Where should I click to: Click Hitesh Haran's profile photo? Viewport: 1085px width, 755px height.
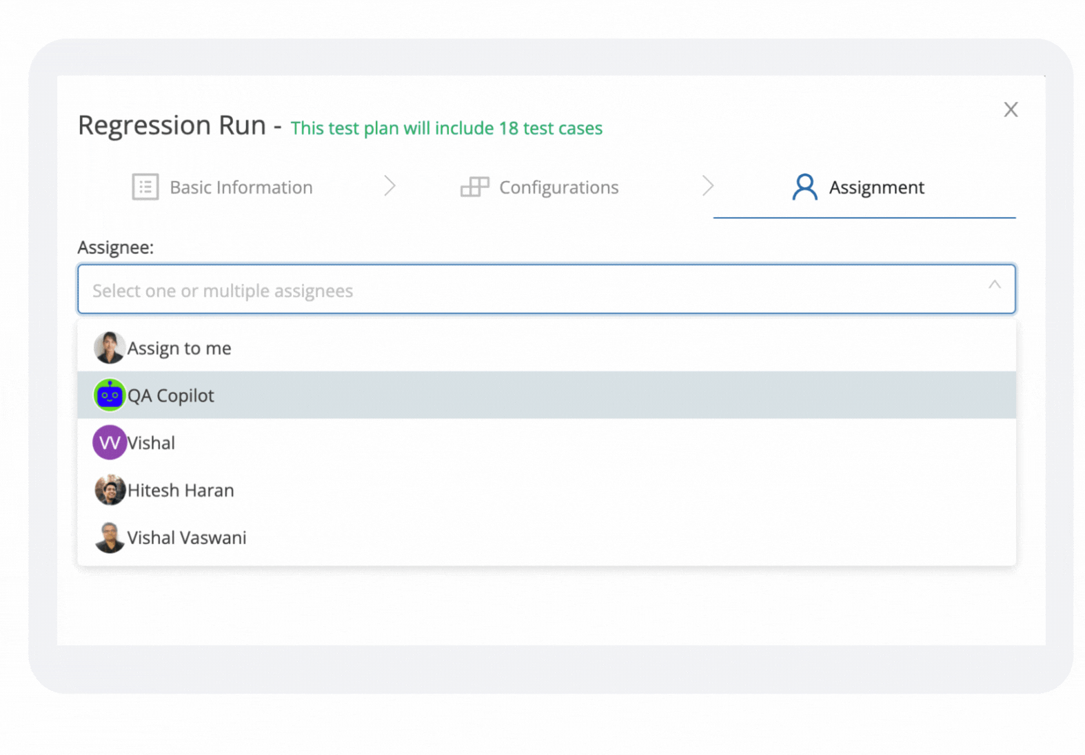pos(110,490)
